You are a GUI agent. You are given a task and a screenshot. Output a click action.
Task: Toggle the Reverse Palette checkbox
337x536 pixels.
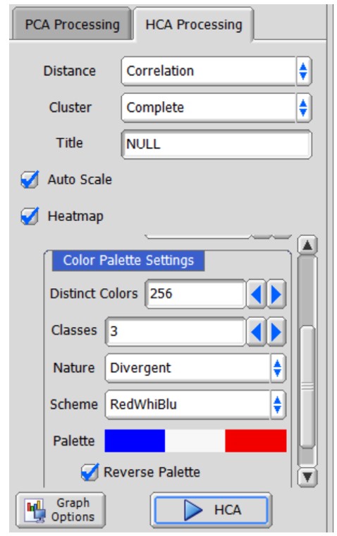click(90, 472)
